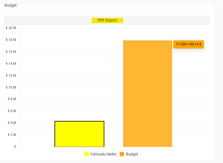
Task: Click the orange Budget bar
Action: 147,94
